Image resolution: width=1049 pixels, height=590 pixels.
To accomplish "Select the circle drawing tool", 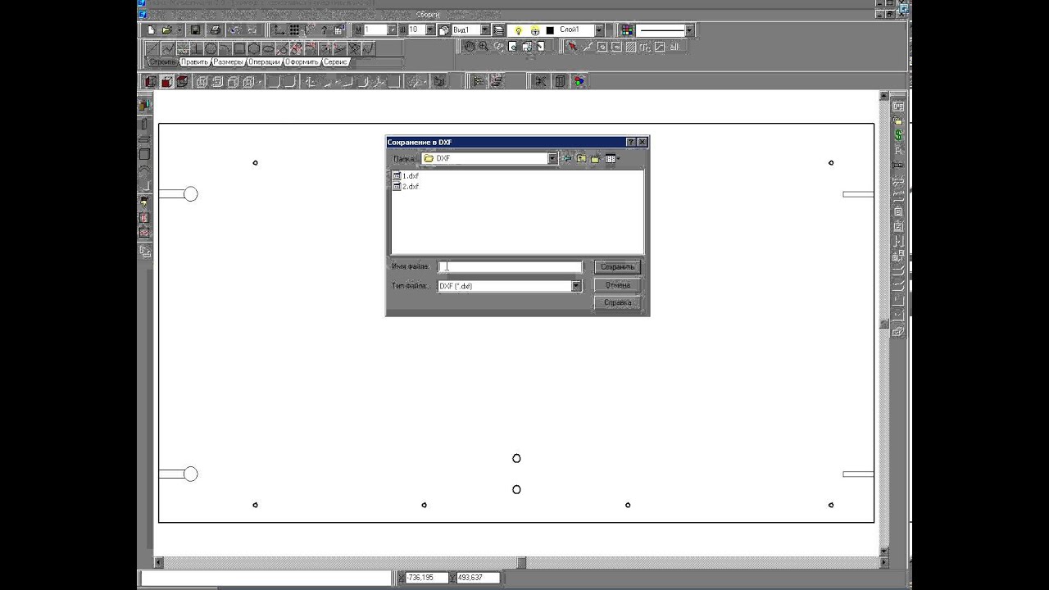I will [x=211, y=48].
